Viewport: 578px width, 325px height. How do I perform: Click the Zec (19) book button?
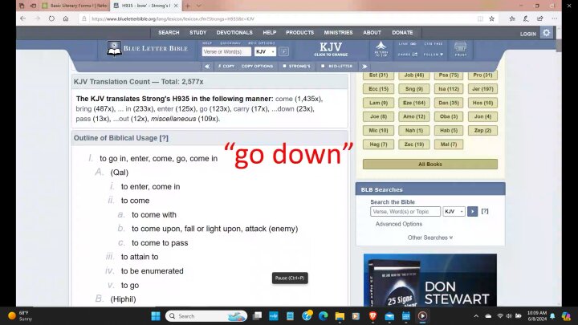pos(414,144)
